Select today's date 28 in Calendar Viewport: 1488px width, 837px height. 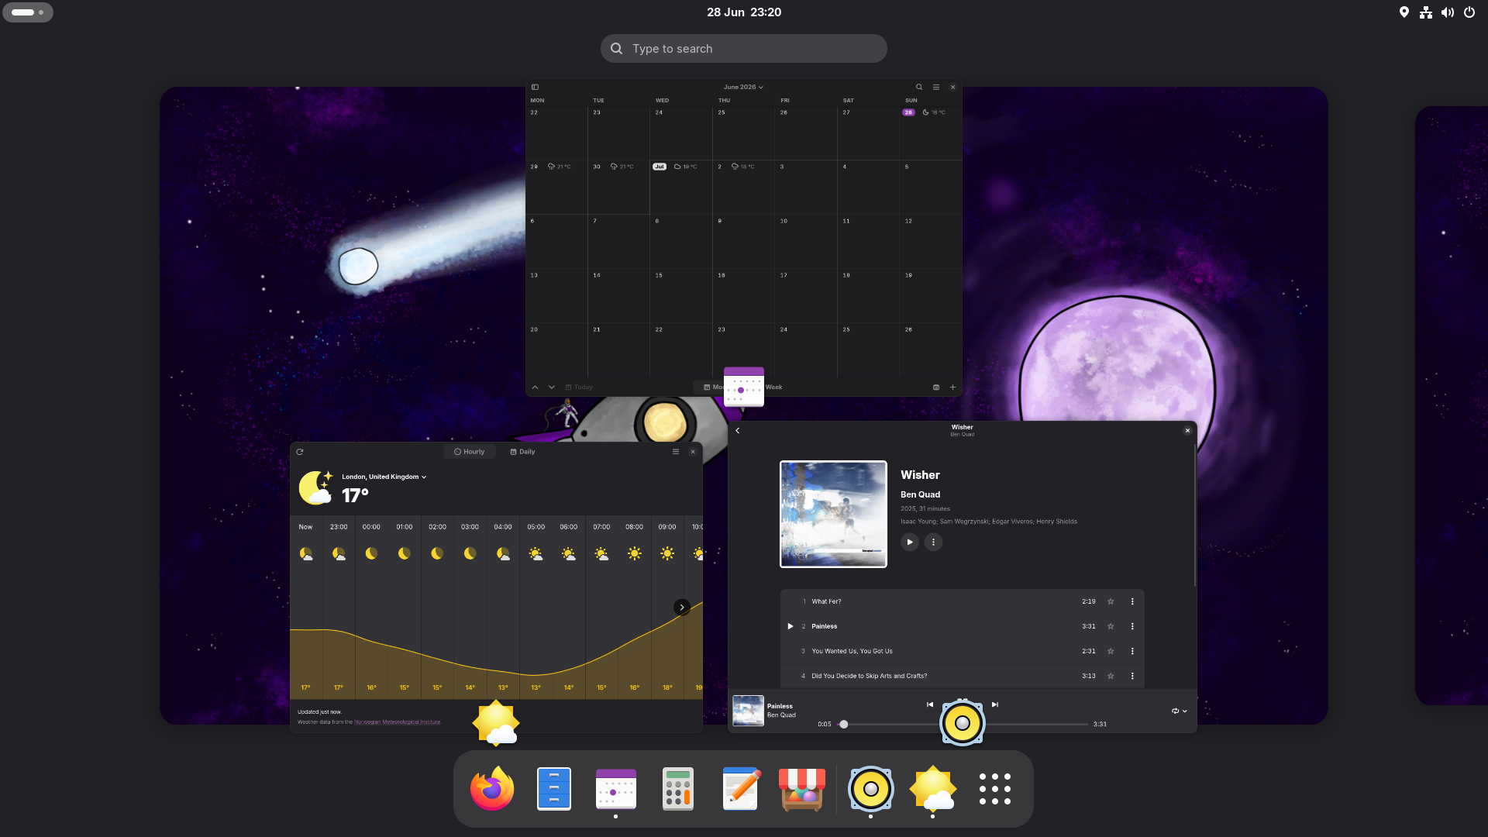[908, 112]
